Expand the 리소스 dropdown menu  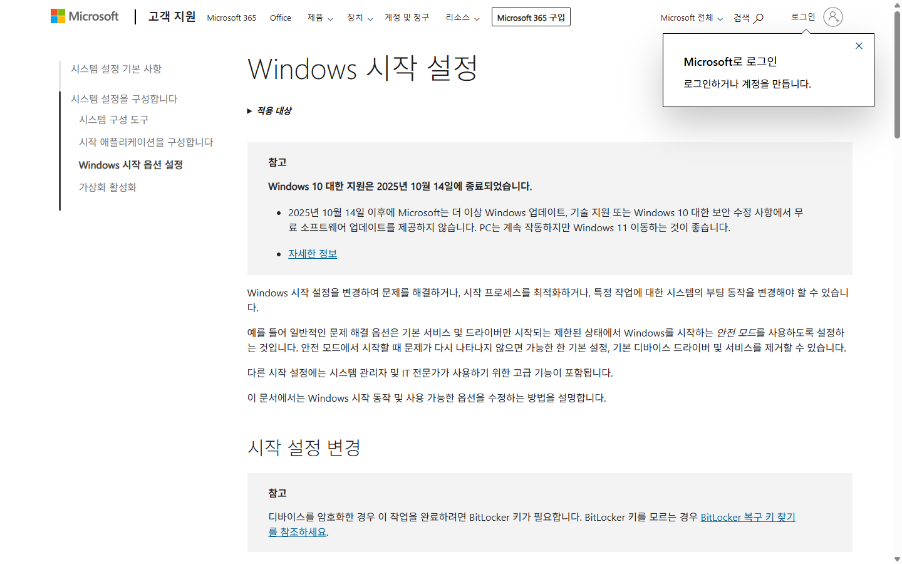coord(463,18)
